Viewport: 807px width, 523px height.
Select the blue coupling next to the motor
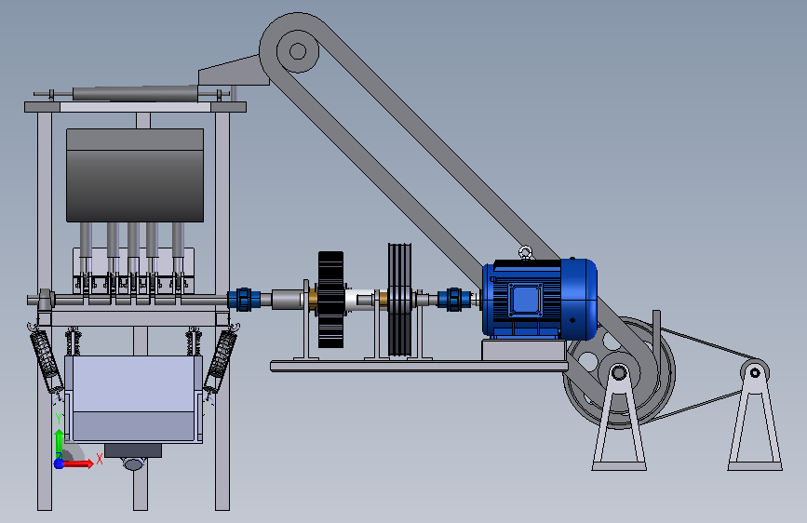click(x=453, y=299)
